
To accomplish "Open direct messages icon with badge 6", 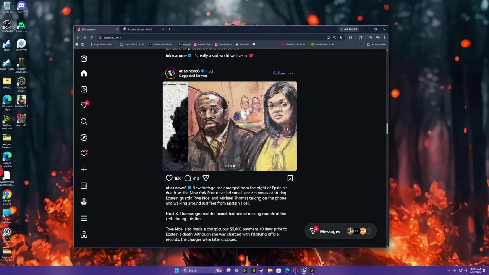I will click(x=84, y=105).
